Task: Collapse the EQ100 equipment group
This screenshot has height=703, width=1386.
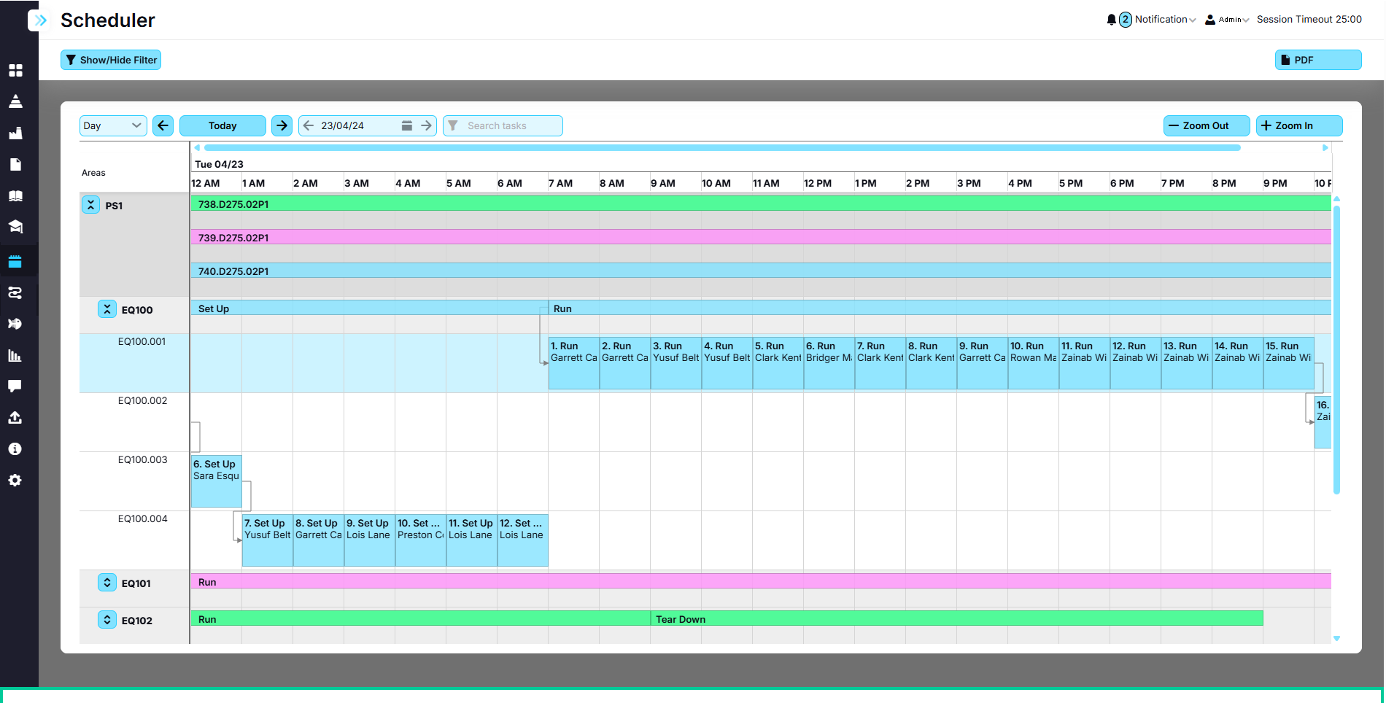Action: [107, 309]
